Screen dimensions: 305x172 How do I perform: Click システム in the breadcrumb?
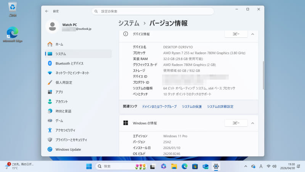click(x=129, y=23)
